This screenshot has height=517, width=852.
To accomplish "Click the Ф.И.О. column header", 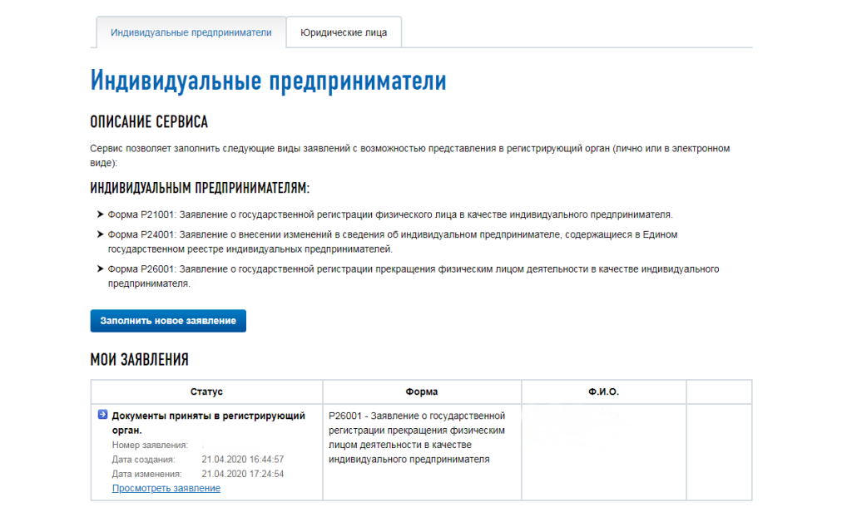I will tap(603, 391).
